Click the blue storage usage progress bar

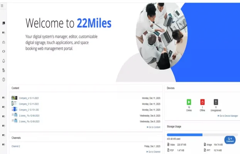coord(184,135)
